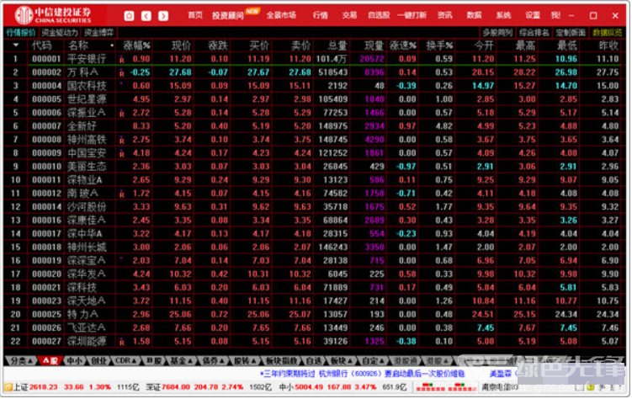Open the header arrow left of 代码
632x399 pixels.
click(14, 45)
